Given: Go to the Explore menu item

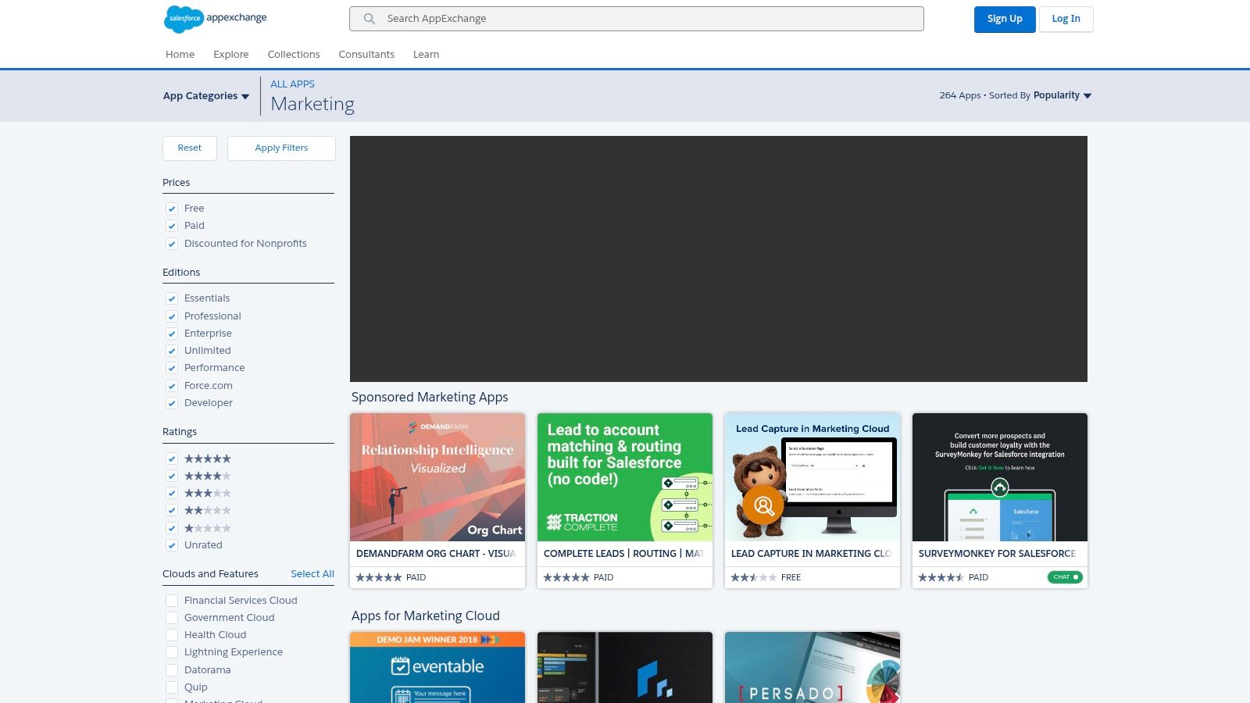Looking at the screenshot, I should 230,54.
